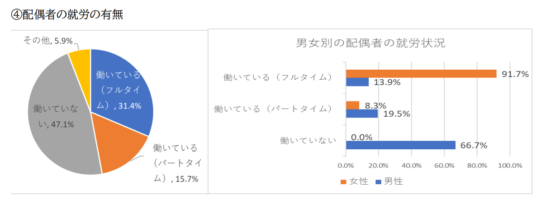Select the orange 8.3% bar
Viewport: 541px width, 200px height.
click(352, 105)
